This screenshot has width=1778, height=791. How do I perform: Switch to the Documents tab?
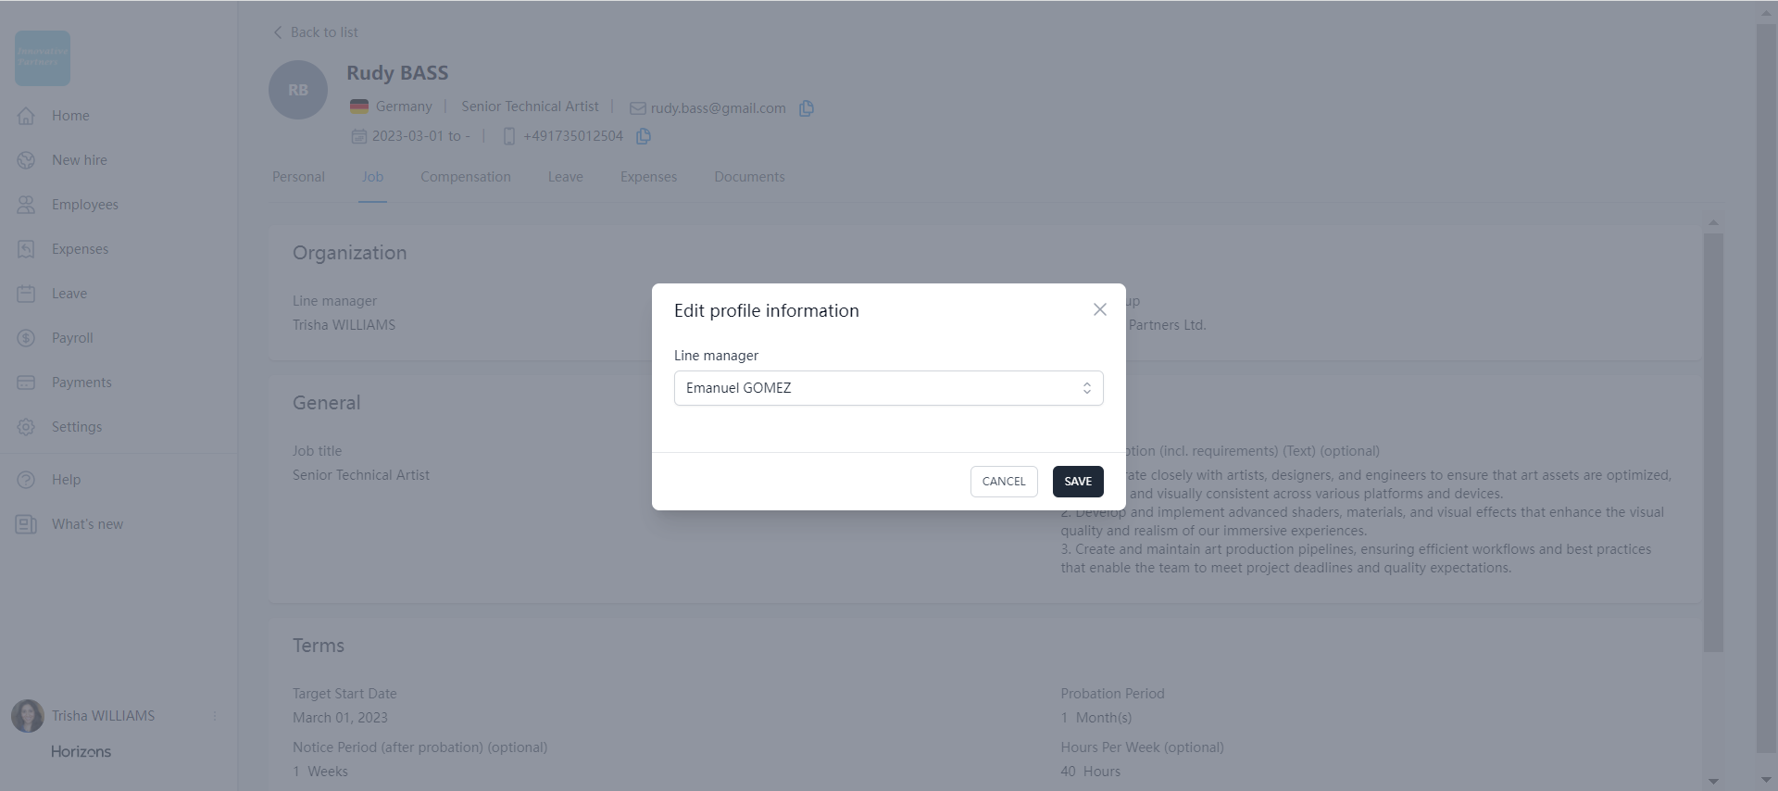coord(749,177)
